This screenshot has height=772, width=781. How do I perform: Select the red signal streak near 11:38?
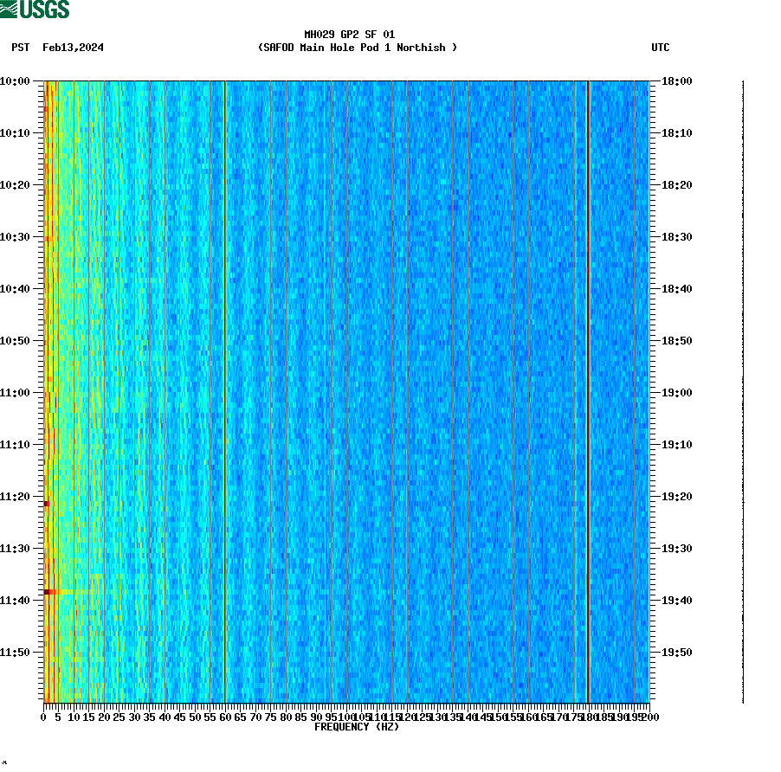click(52, 592)
